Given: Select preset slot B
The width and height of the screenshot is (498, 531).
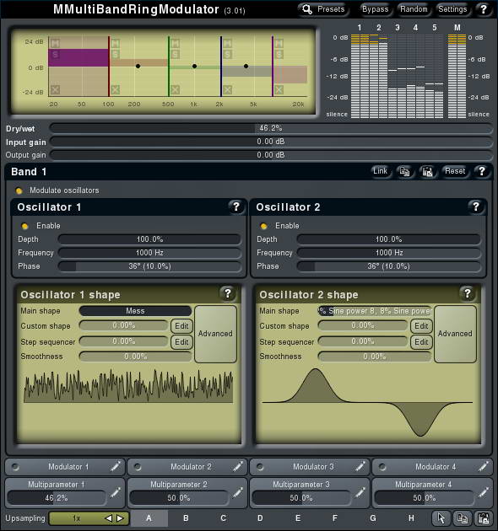Looking at the screenshot, I should [186, 518].
